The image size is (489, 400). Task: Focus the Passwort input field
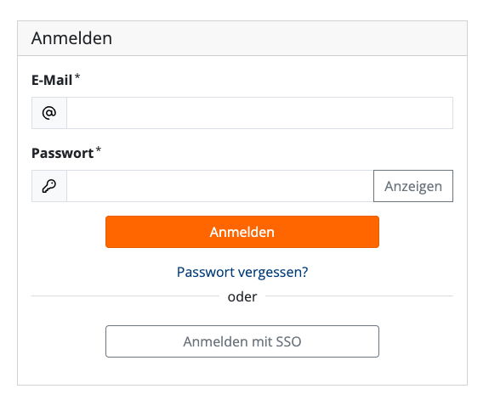220,186
